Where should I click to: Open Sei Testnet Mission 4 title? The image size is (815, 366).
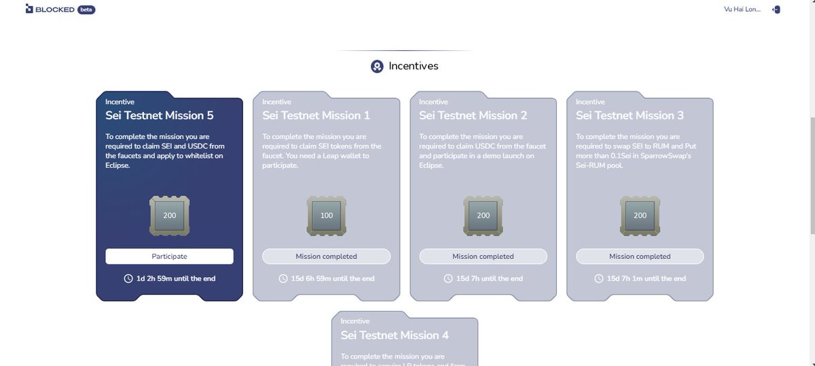[x=395, y=335]
